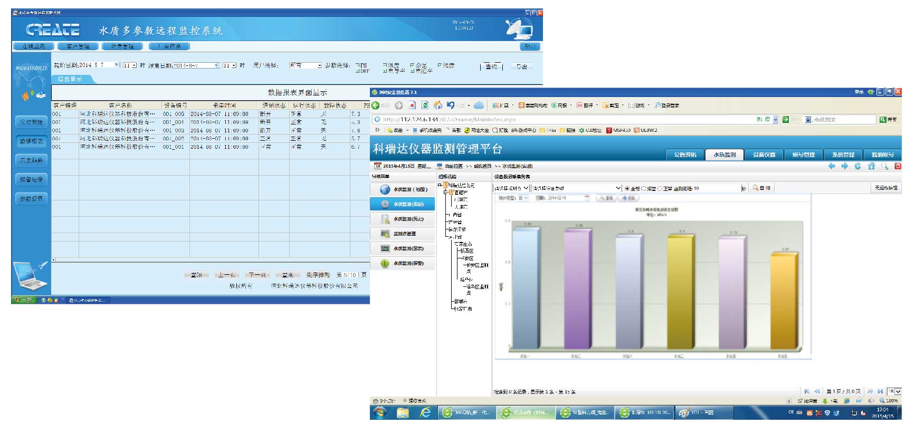
Task: Click the home icon in 360 browser toolbar
Action: click(437, 105)
